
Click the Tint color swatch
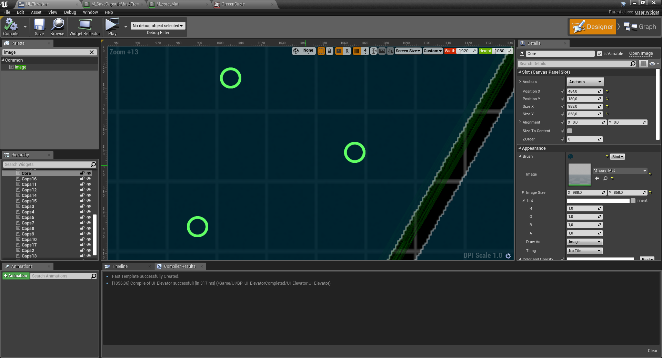click(598, 200)
